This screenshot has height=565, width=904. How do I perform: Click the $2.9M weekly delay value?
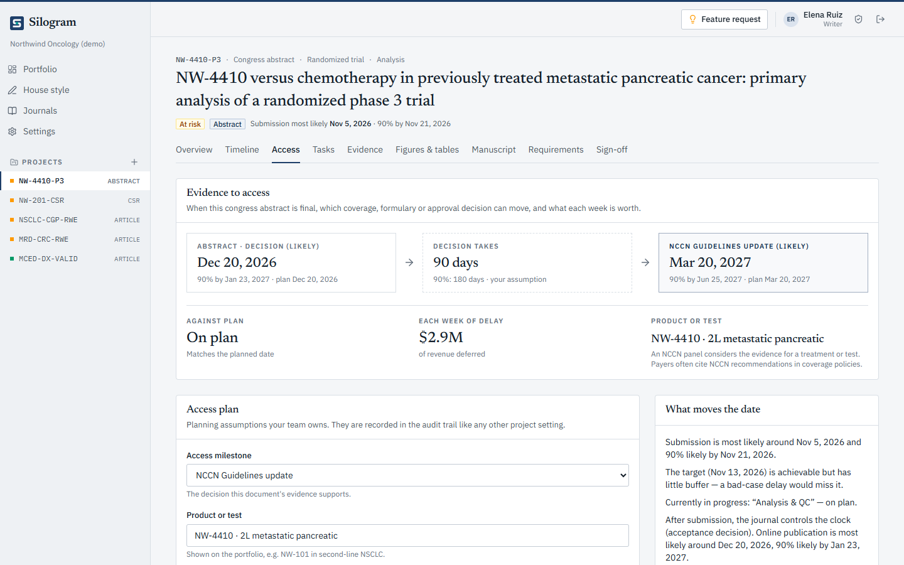pos(441,338)
